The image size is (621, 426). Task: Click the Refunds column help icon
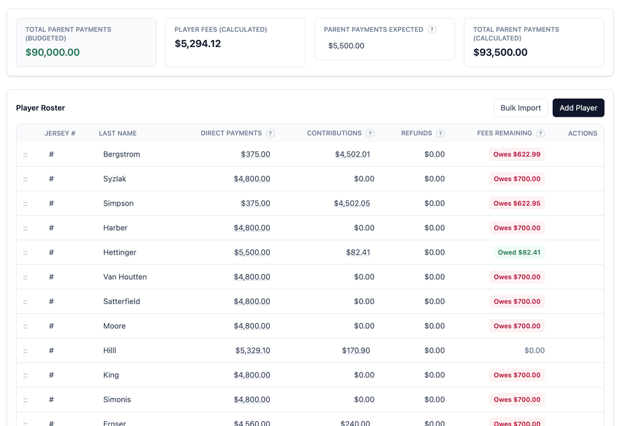coord(441,133)
